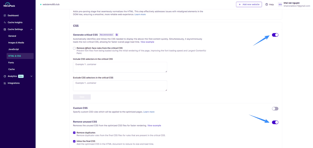This screenshot has width=313, height=148.
Task: Click the Cache Settings database icon
Action: coord(5,29)
